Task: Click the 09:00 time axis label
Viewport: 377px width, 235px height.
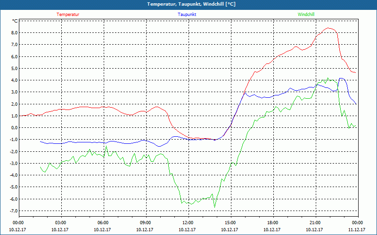Action: pos(145,223)
